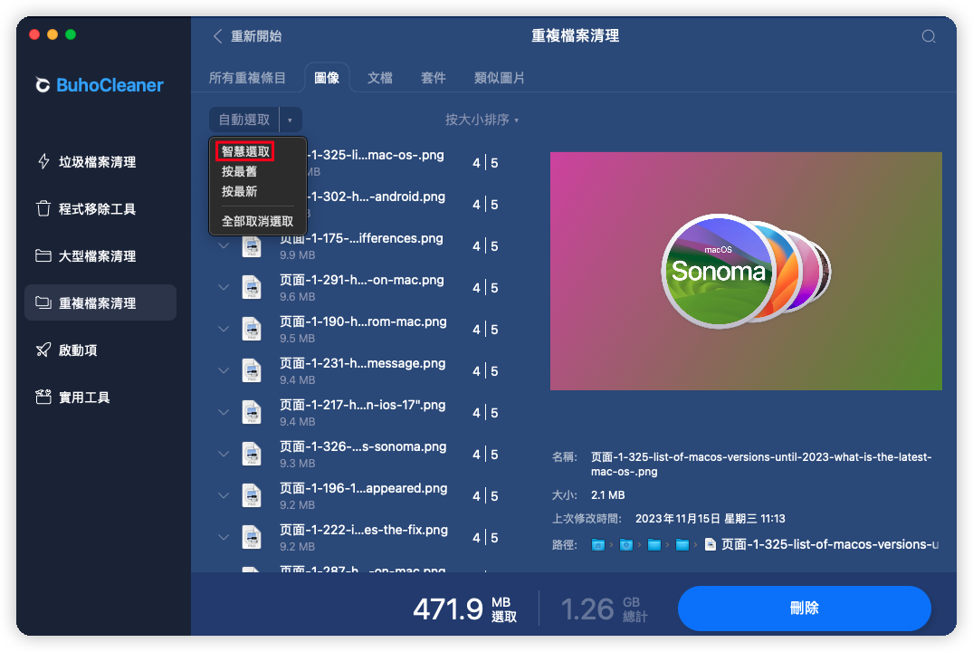Click the 2.1 MB size value in details

pos(607,495)
